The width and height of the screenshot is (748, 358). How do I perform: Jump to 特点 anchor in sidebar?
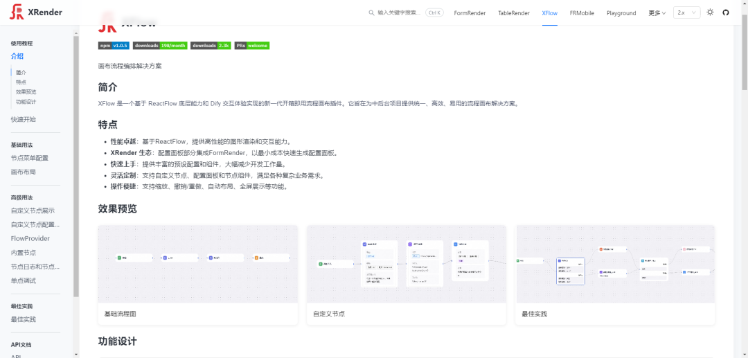coord(21,82)
